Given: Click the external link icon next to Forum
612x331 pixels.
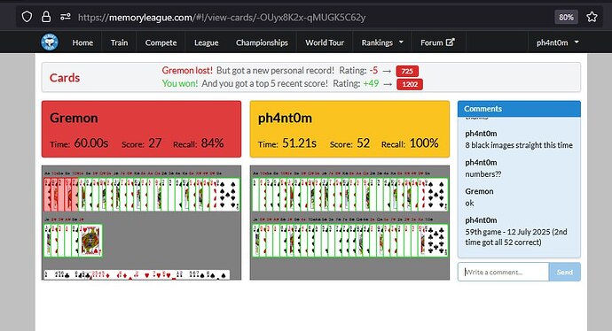Looking at the screenshot, I should (450, 42).
